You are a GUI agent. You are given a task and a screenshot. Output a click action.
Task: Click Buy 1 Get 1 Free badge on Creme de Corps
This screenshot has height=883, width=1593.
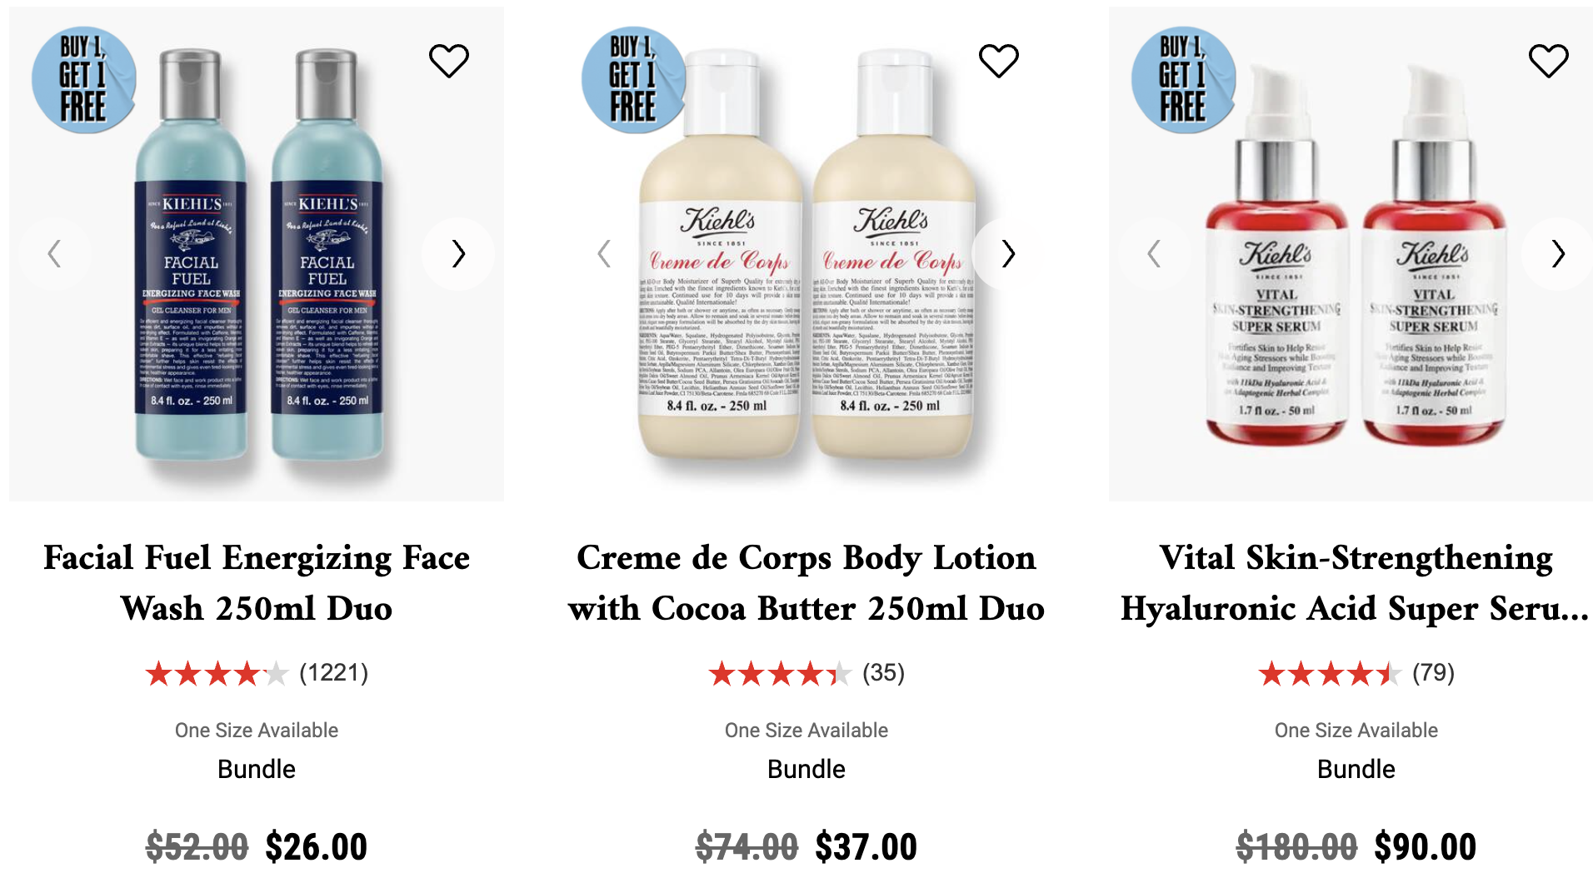(x=633, y=80)
